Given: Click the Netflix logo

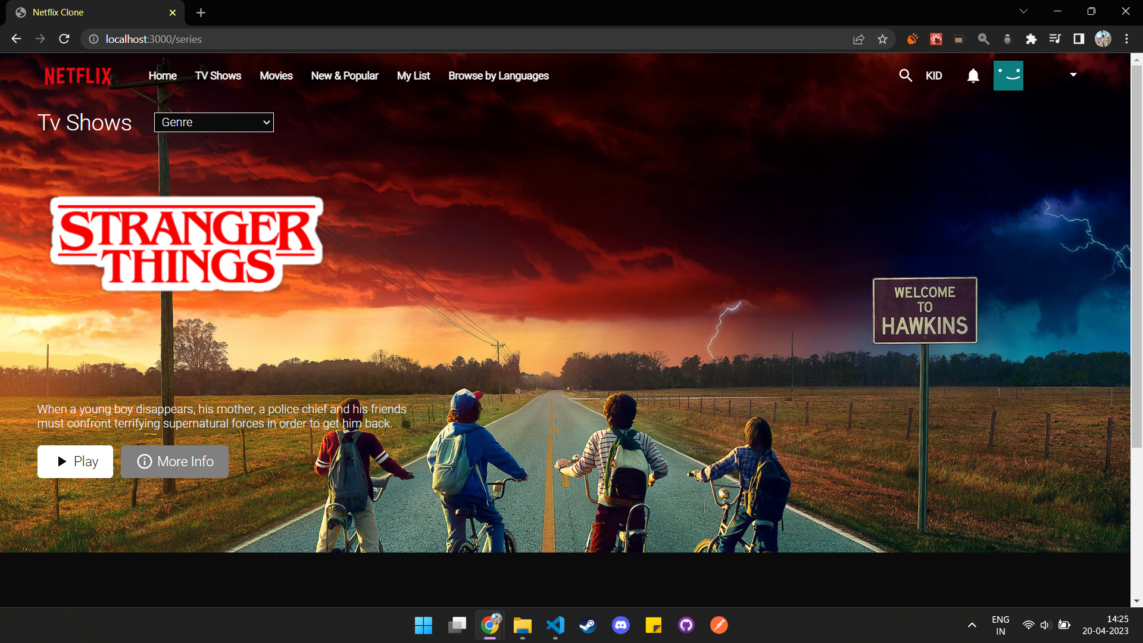Looking at the screenshot, I should click(x=78, y=76).
